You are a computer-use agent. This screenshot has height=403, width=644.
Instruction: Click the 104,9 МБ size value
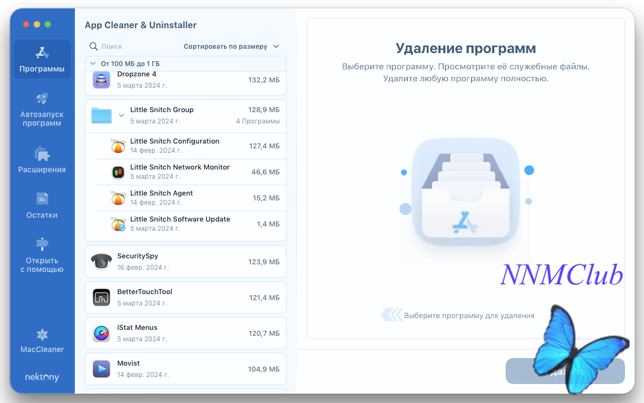coord(264,369)
